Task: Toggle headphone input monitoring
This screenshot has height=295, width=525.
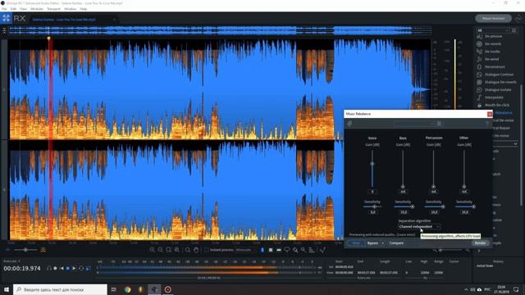Action: tap(49, 268)
